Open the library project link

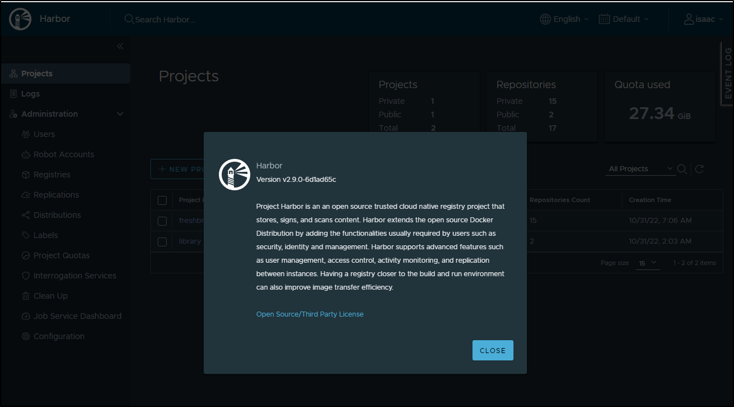coord(190,241)
